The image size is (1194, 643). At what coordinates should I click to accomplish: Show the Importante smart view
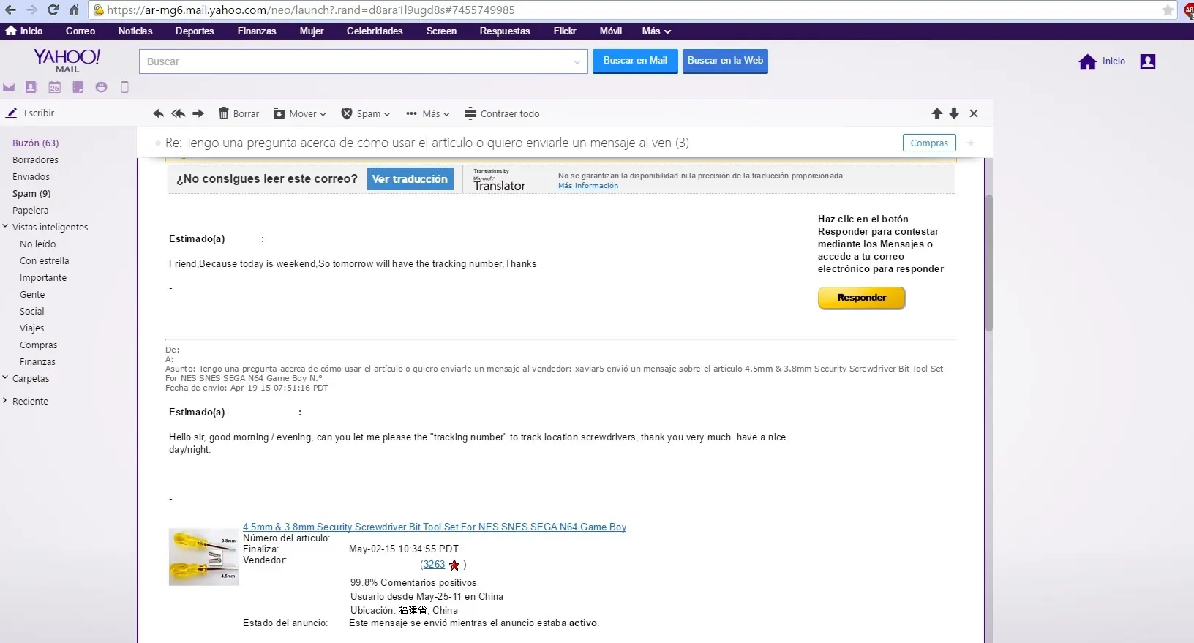[x=42, y=277]
